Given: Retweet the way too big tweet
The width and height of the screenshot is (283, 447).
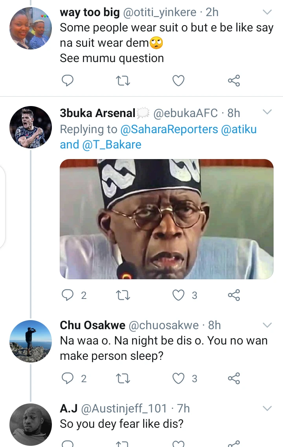Looking at the screenshot, I should coord(123,81).
